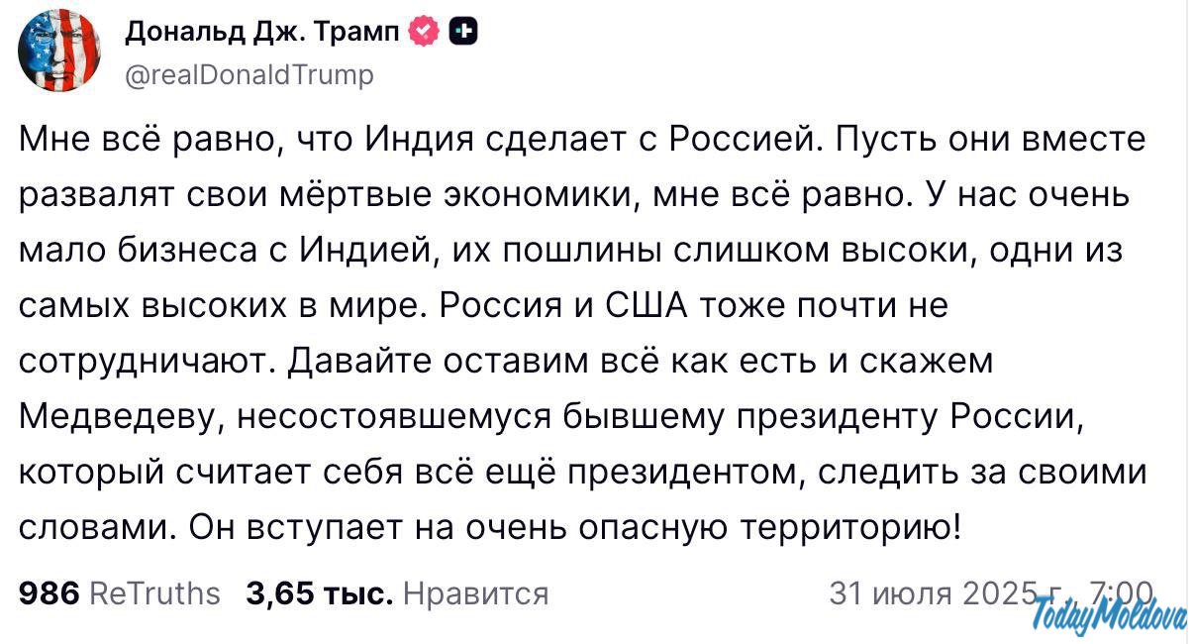Viewport: 1194px width, 644px height.
Task: Click the 7:00 post time
Action: [1121, 592]
